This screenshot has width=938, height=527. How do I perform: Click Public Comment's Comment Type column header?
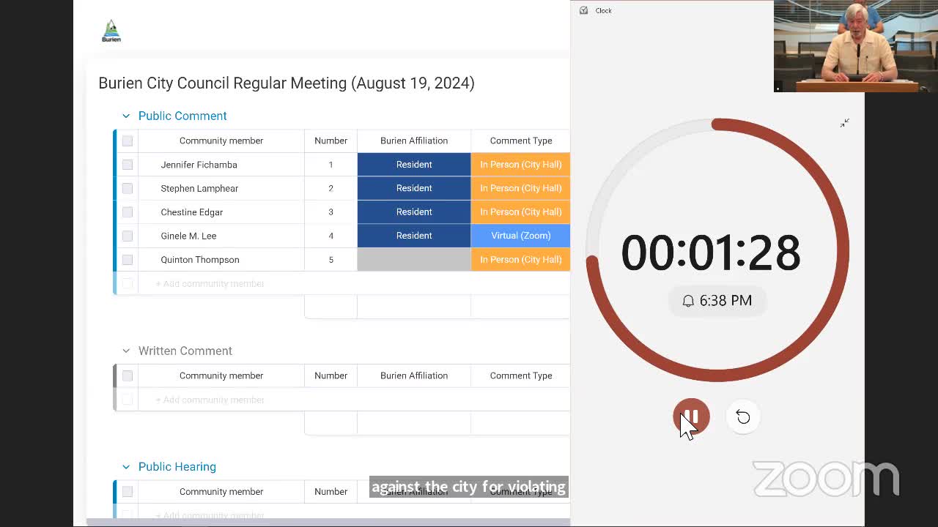click(521, 141)
